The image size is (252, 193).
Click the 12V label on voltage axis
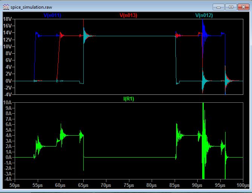click(x=8, y=40)
